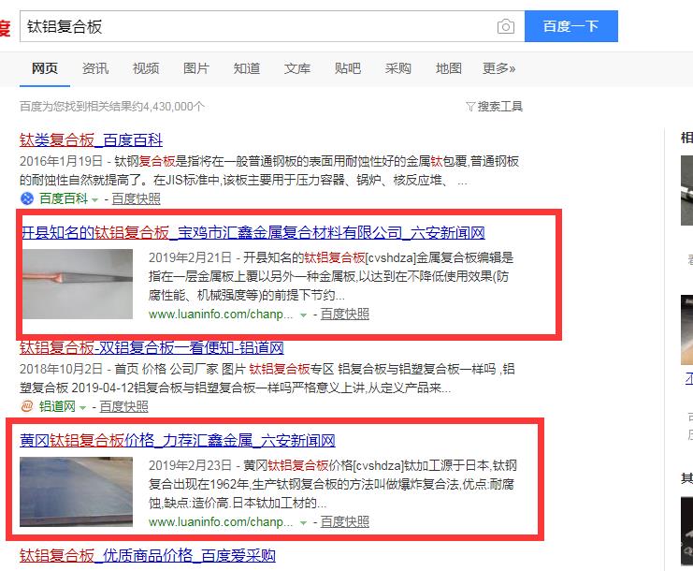
Task: Open dropdown arrow after second luaninfo.com URL
Action: (303, 522)
